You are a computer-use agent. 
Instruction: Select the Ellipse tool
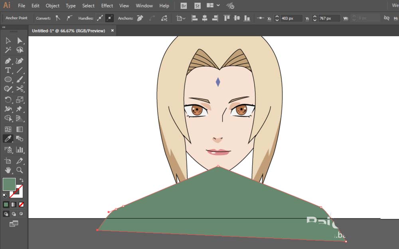tap(8, 79)
